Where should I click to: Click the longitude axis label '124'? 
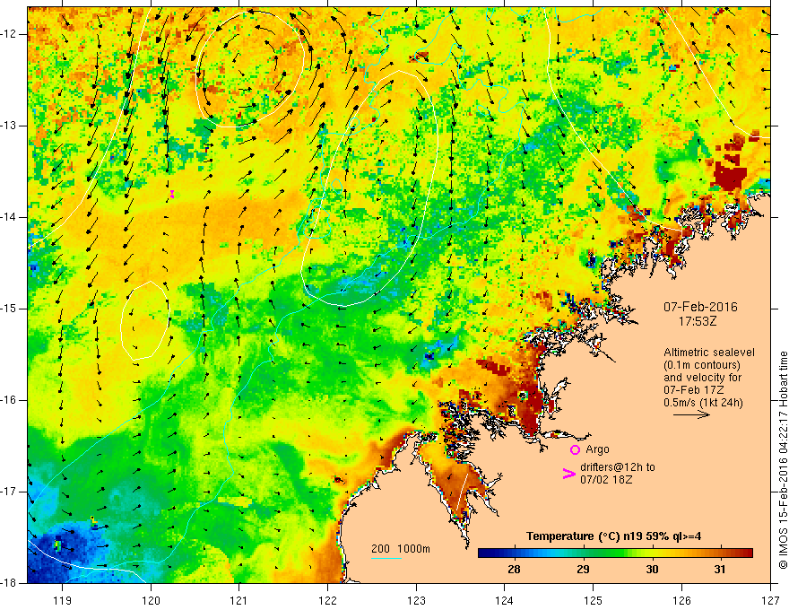505,600
